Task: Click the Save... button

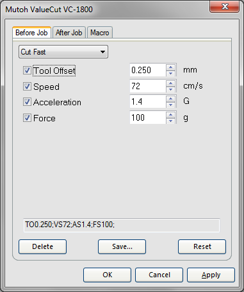Action: coord(122,246)
